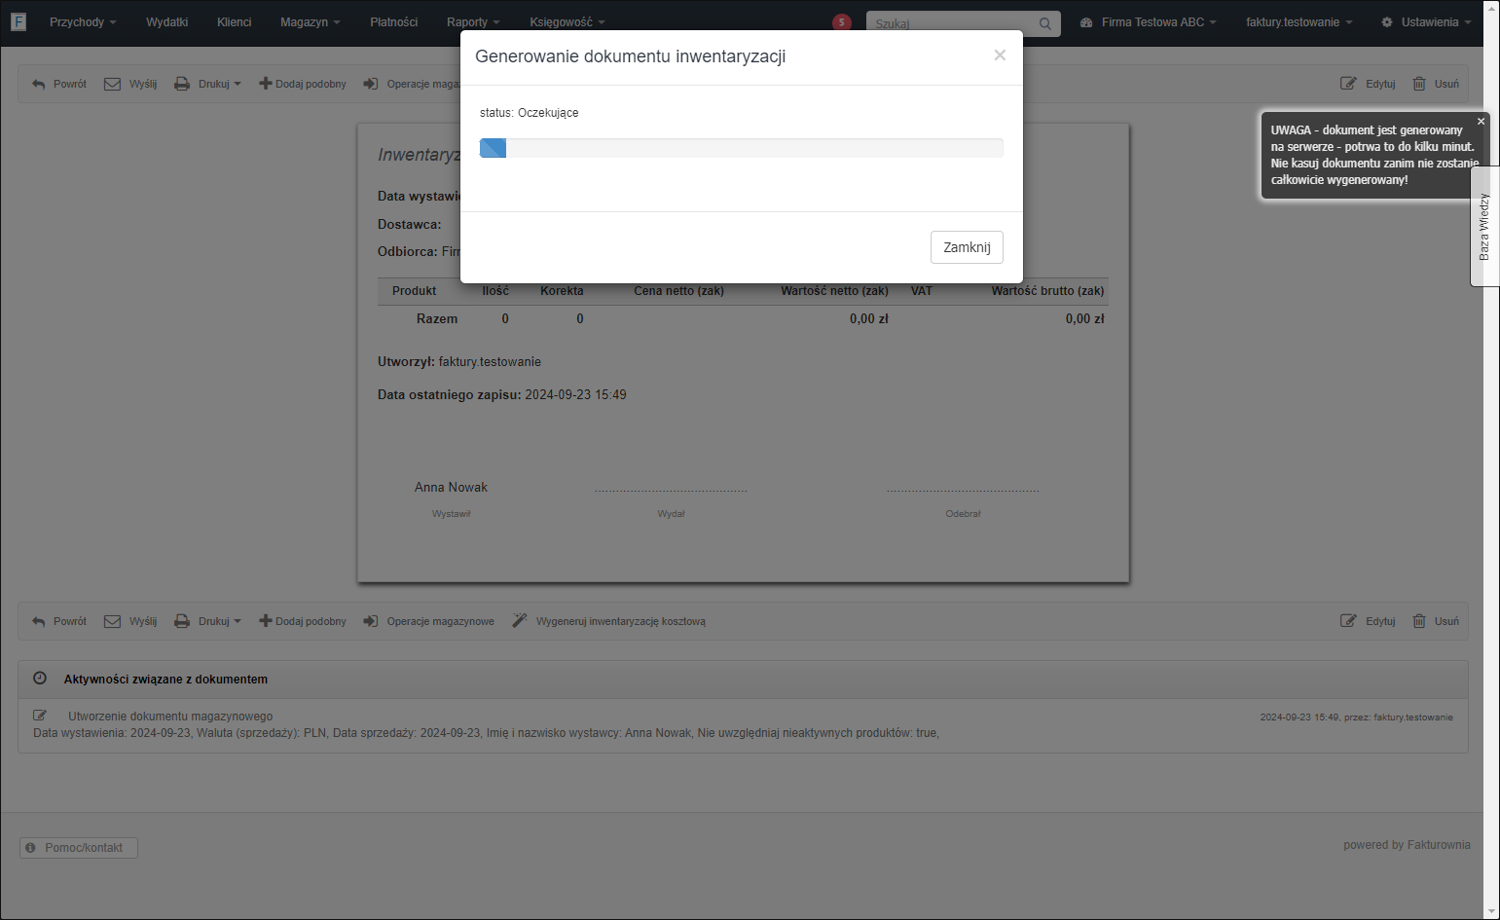Screen dimensions: 1500x920
Task: Open the Księgowość dropdown menu
Action: 567,22
